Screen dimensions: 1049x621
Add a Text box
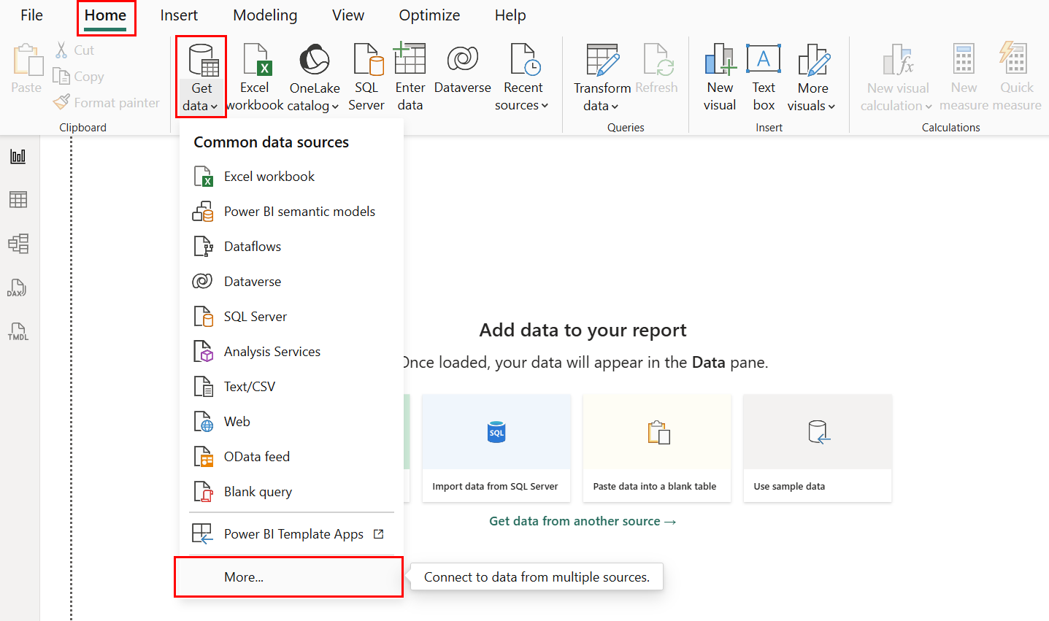coord(764,77)
